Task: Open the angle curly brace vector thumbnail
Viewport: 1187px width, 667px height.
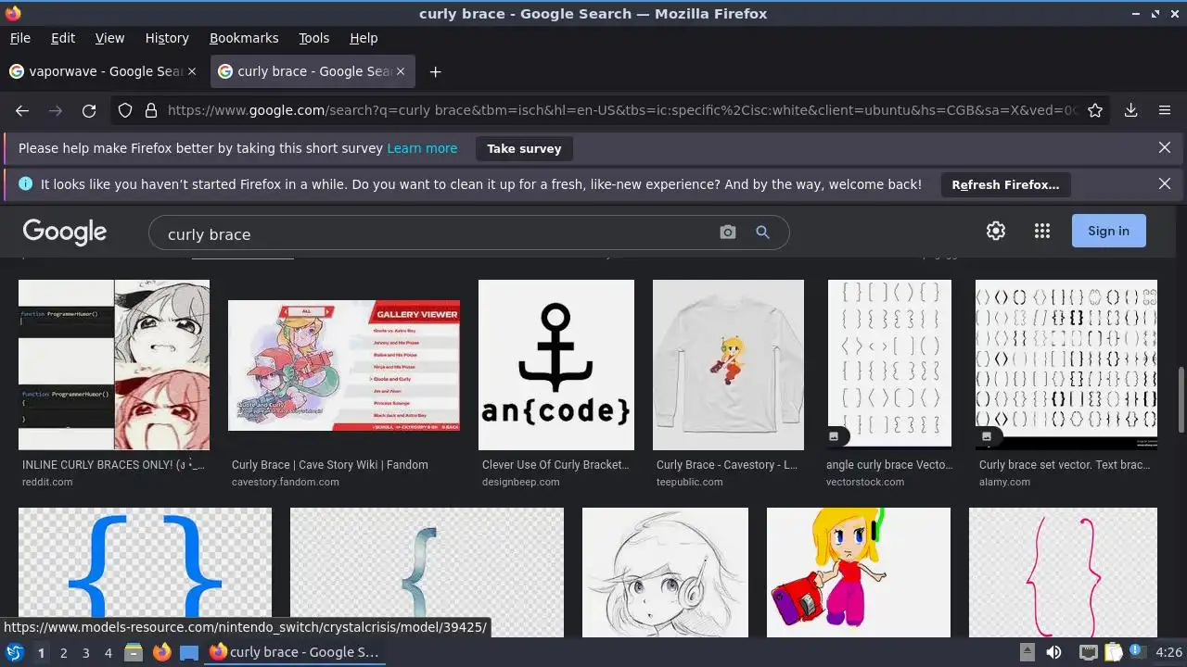Action: pyautogui.click(x=889, y=365)
